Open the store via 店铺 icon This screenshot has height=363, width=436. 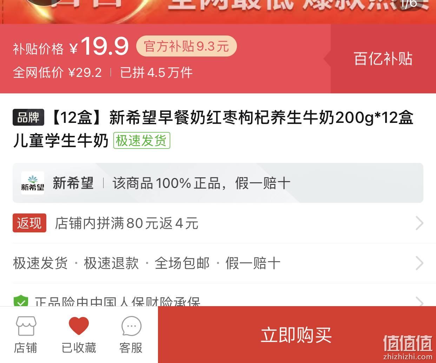pos(26,335)
